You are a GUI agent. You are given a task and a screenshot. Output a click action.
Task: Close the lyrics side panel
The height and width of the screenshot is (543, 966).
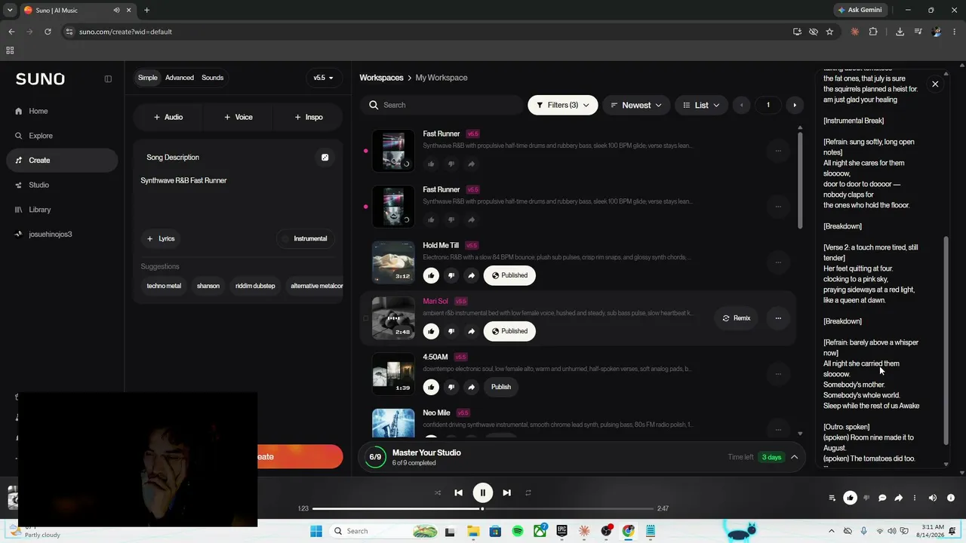click(935, 84)
